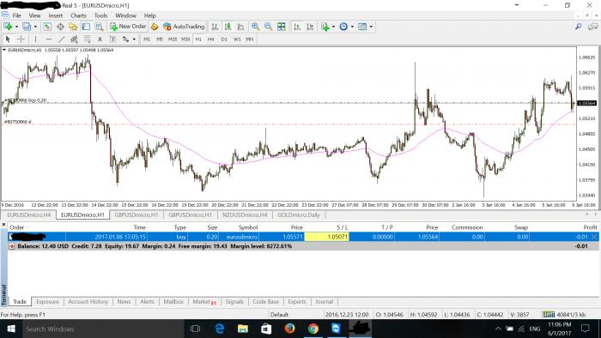
Task: Close the open buy order with the X
Action: [x=594, y=237]
